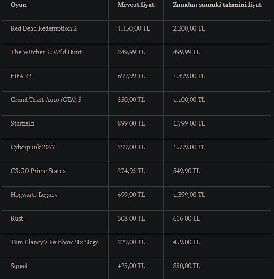Select the Red Dead Redemption 2 cell
The height and width of the screenshot is (279, 274).
pyautogui.click(x=44, y=28)
